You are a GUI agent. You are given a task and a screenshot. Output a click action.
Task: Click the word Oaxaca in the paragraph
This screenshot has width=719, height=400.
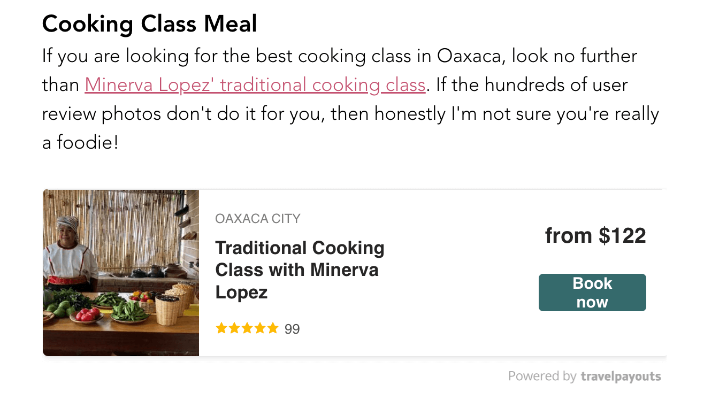pos(469,56)
